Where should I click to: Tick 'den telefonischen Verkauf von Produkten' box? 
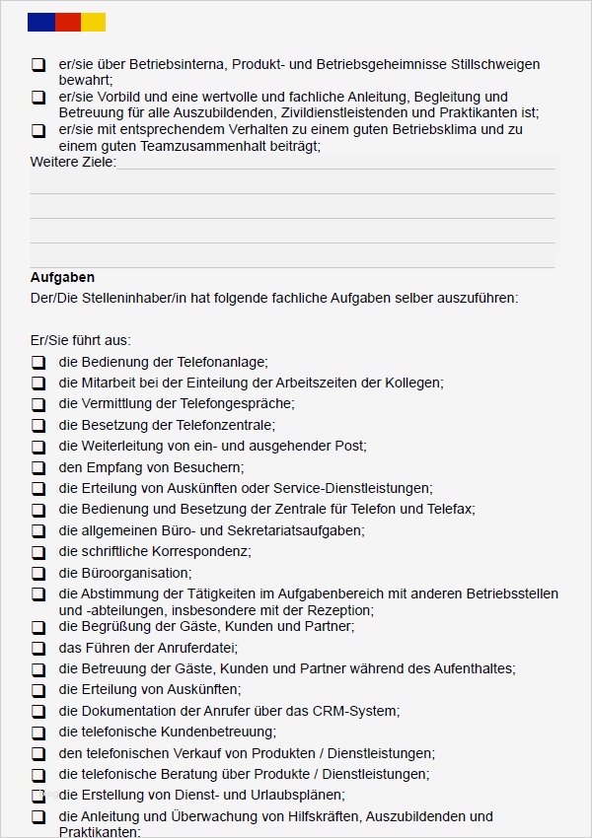point(38,754)
